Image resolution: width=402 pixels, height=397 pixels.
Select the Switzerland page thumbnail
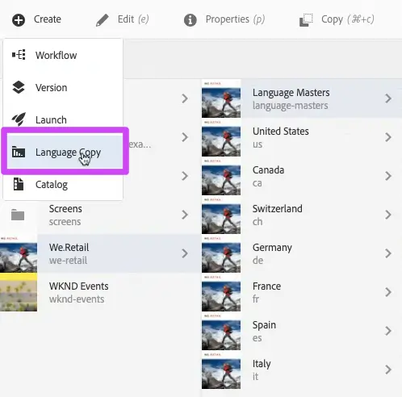point(221,215)
